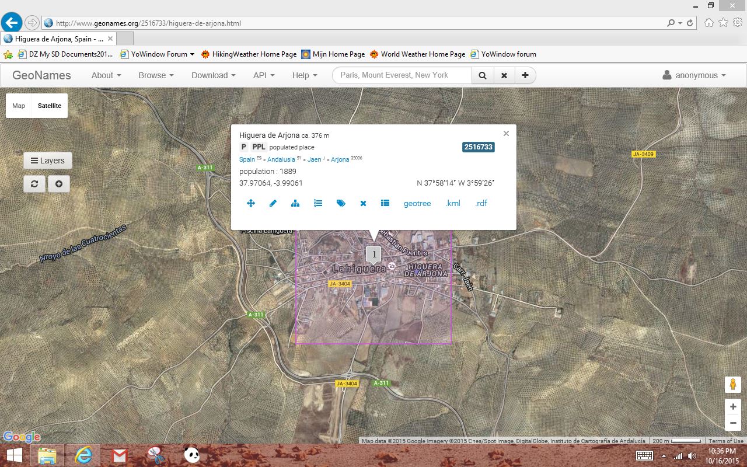This screenshot has height=467, width=747.
Task: Click the move (crosshair arrows) icon in popup
Action: [x=251, y=203]
